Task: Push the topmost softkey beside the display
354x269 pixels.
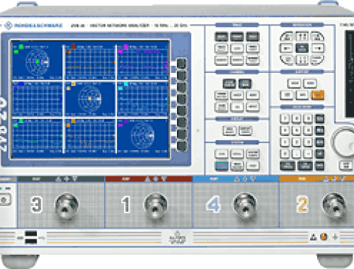Action: (x=181, y=64)
